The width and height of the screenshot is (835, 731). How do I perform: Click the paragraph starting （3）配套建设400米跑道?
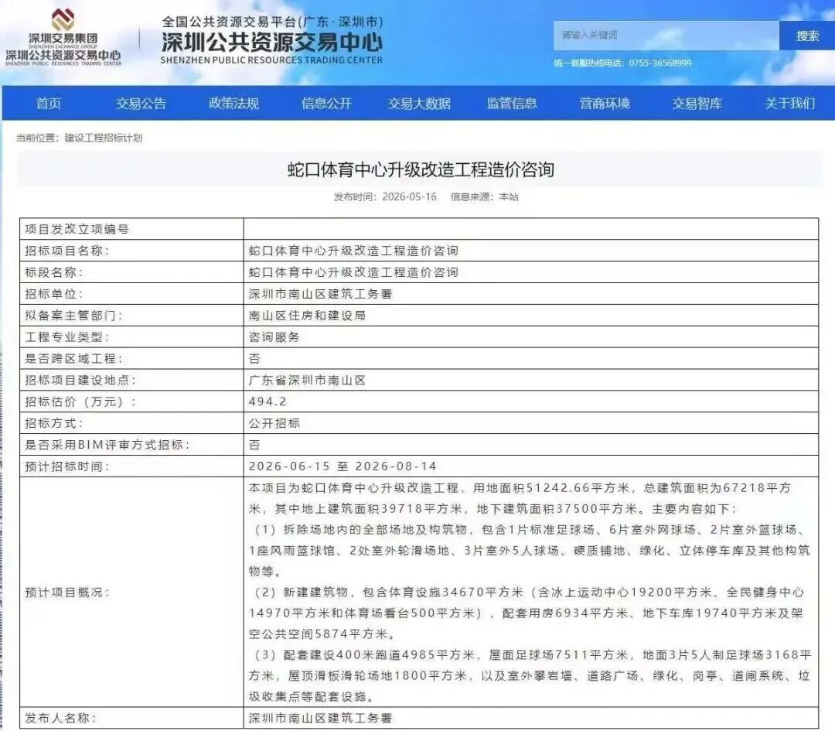coord(530,675)
